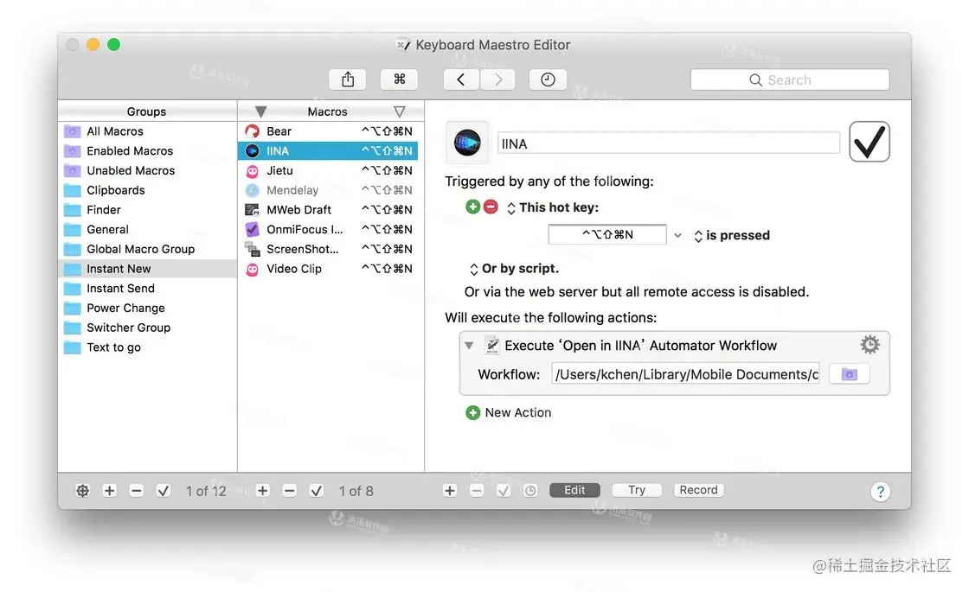Click the Command key shortcut toolbar icon
969x592 pixels.
point(400,80)
